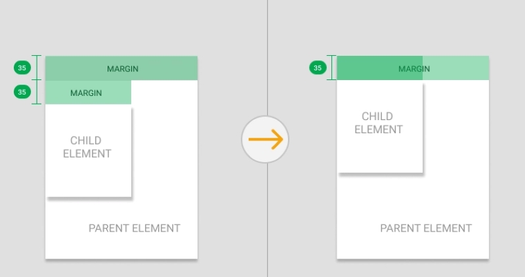Click the MARGIN text in right diagram

pyautogui.click(x=414, y=69)
